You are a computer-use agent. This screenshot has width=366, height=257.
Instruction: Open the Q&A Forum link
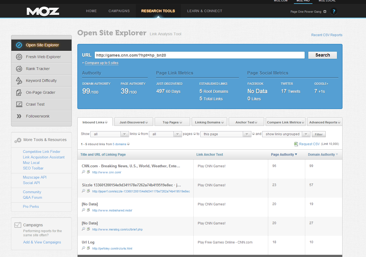33,197
